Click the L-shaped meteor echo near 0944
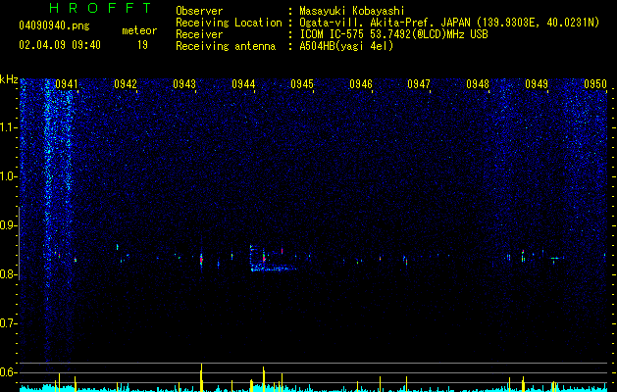The height and width of the screenshot is (392, 617). click(x=273, y=259)
